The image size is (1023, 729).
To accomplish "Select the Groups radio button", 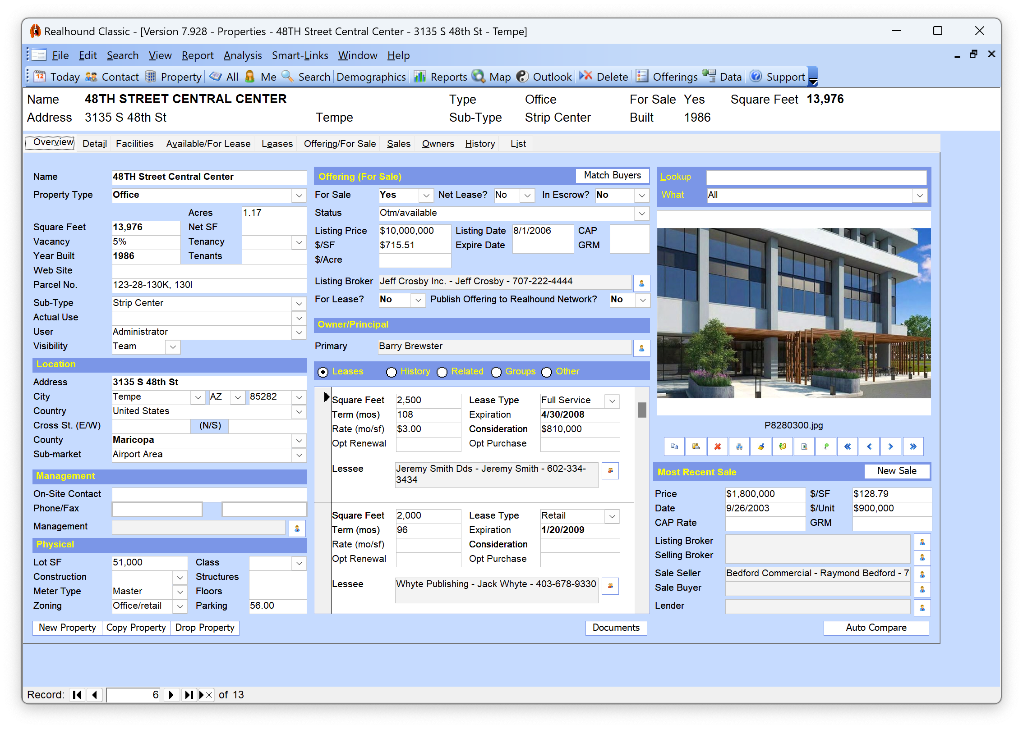I will (x=496, y=372).
